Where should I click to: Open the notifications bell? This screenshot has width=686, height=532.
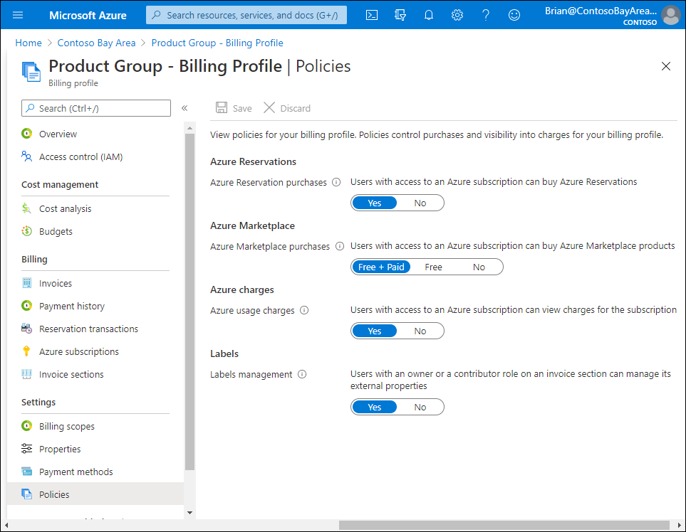tap(429, 15)
